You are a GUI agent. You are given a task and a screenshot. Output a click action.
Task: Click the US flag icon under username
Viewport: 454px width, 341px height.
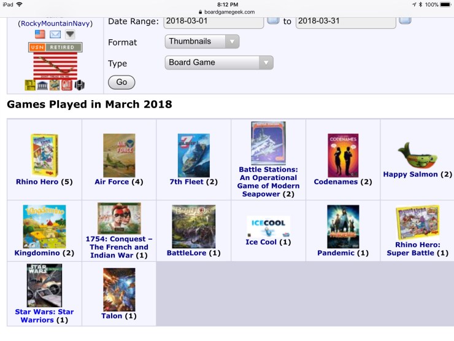tap(40, 34)
